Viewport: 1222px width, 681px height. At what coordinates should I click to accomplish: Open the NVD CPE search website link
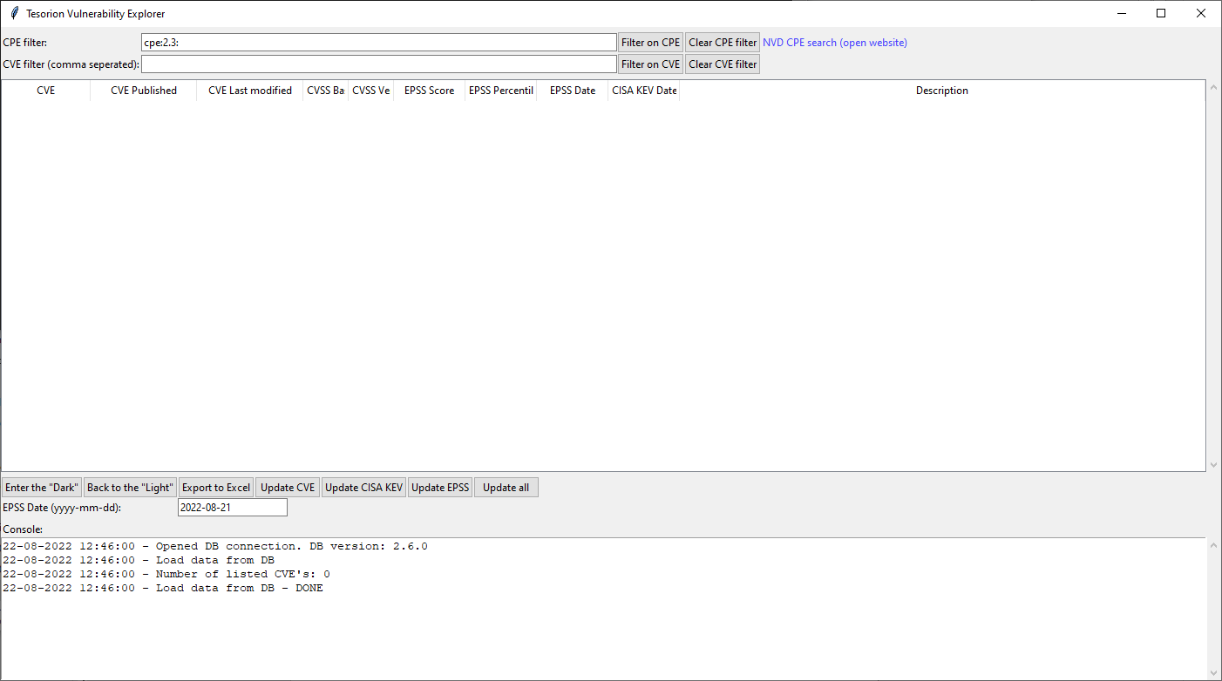[834, 42]
